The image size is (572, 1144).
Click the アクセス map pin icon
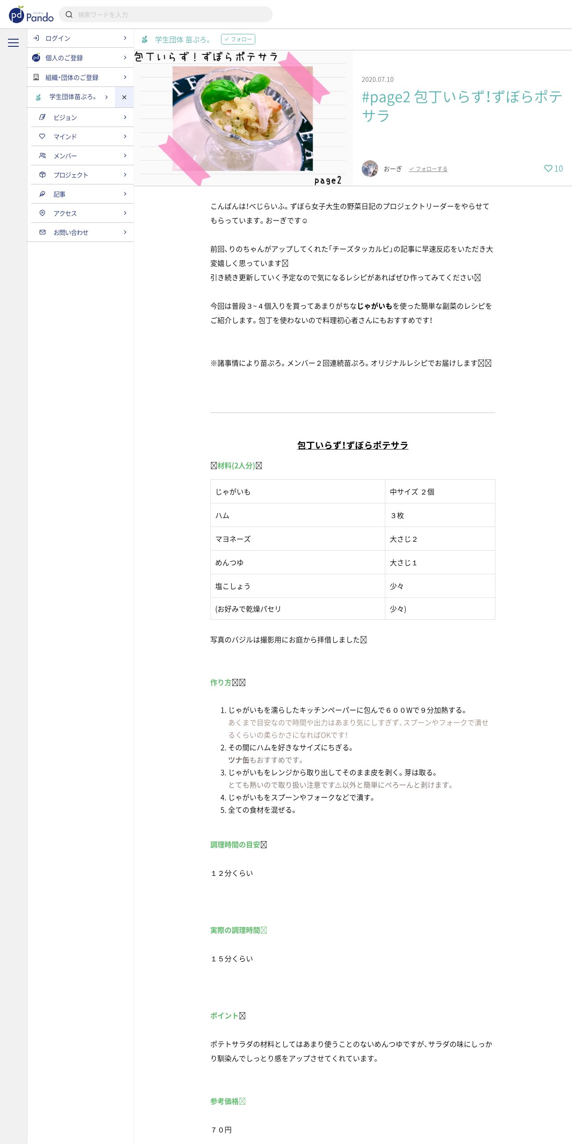[42, 213]
